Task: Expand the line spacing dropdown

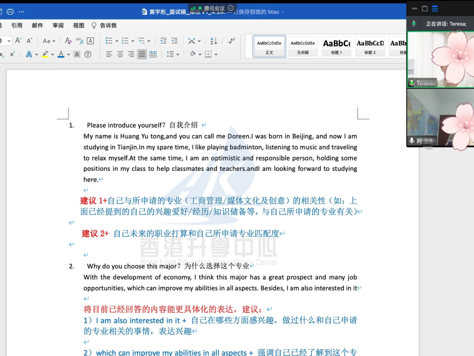Action: (179, 54)
